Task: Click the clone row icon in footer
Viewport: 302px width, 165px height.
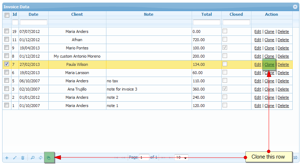Action: (x=49, y=157)
